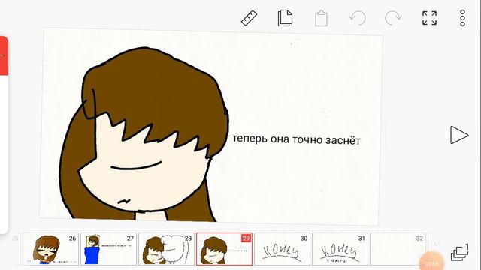481x270 pixels.
Task: Redo the last undone action
Action: click(393, 18)
